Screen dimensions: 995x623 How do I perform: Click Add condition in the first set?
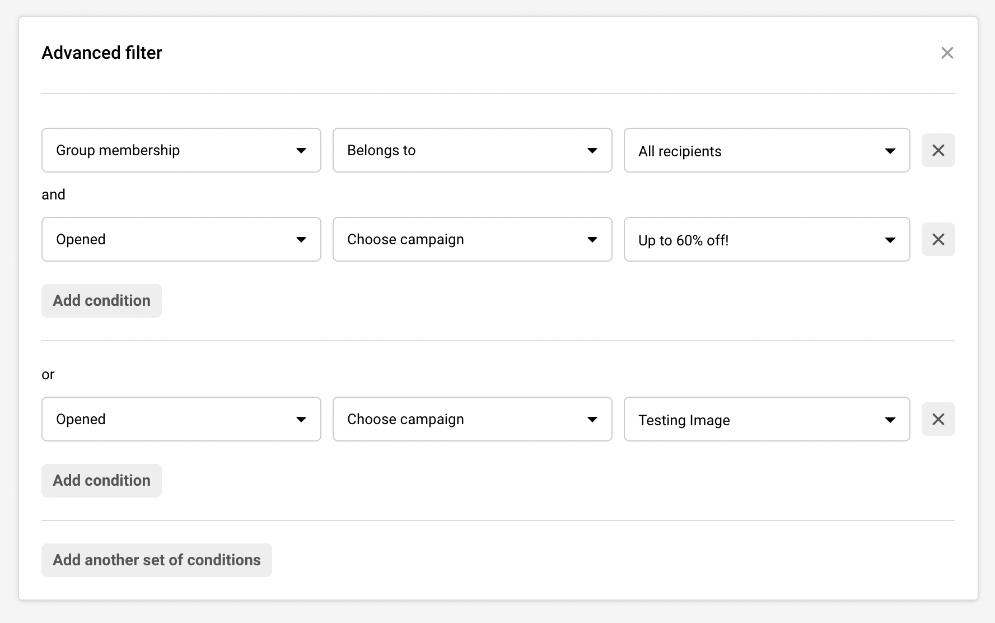(101, 301)
